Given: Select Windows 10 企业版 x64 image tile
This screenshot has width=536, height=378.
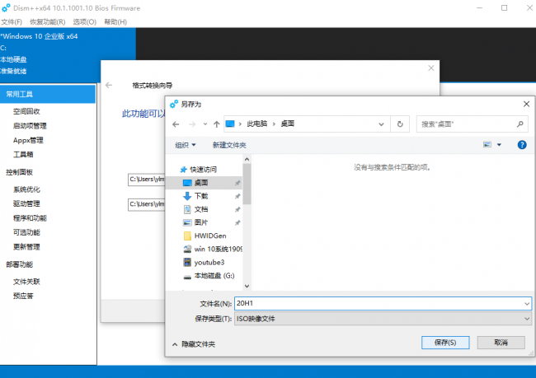Looking at the screenshot, I should click(x=68, y=54).
